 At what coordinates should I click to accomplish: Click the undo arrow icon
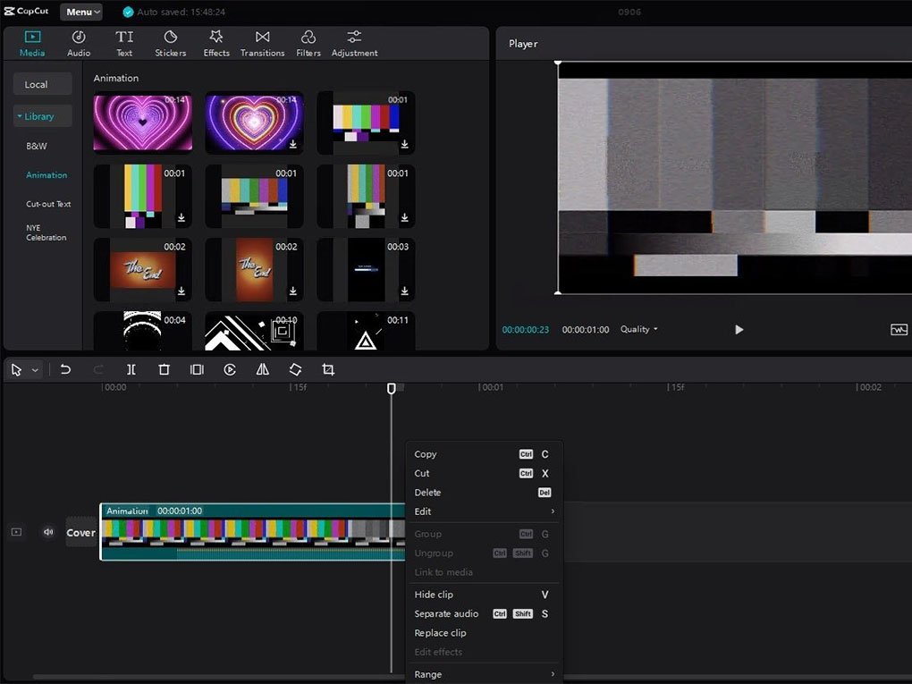click(x=65, y=369)
